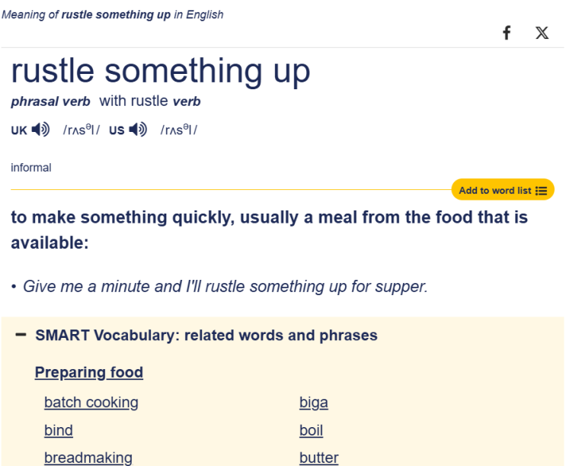Share this entry on Facebook
566x466 pixels.
(507, 33)
